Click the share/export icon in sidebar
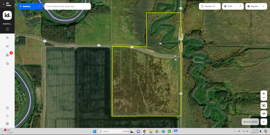This screenshot has height=135, width=270. [x=7, y=116]
